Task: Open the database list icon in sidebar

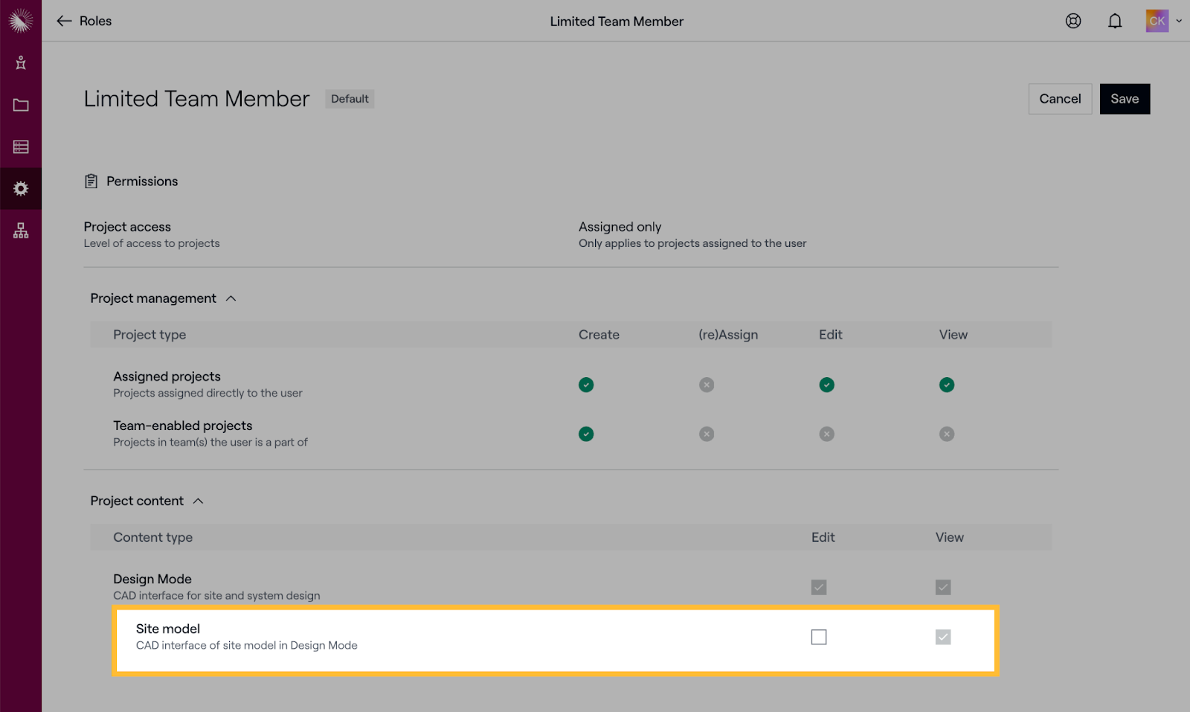Action: (x=21, y=147)
